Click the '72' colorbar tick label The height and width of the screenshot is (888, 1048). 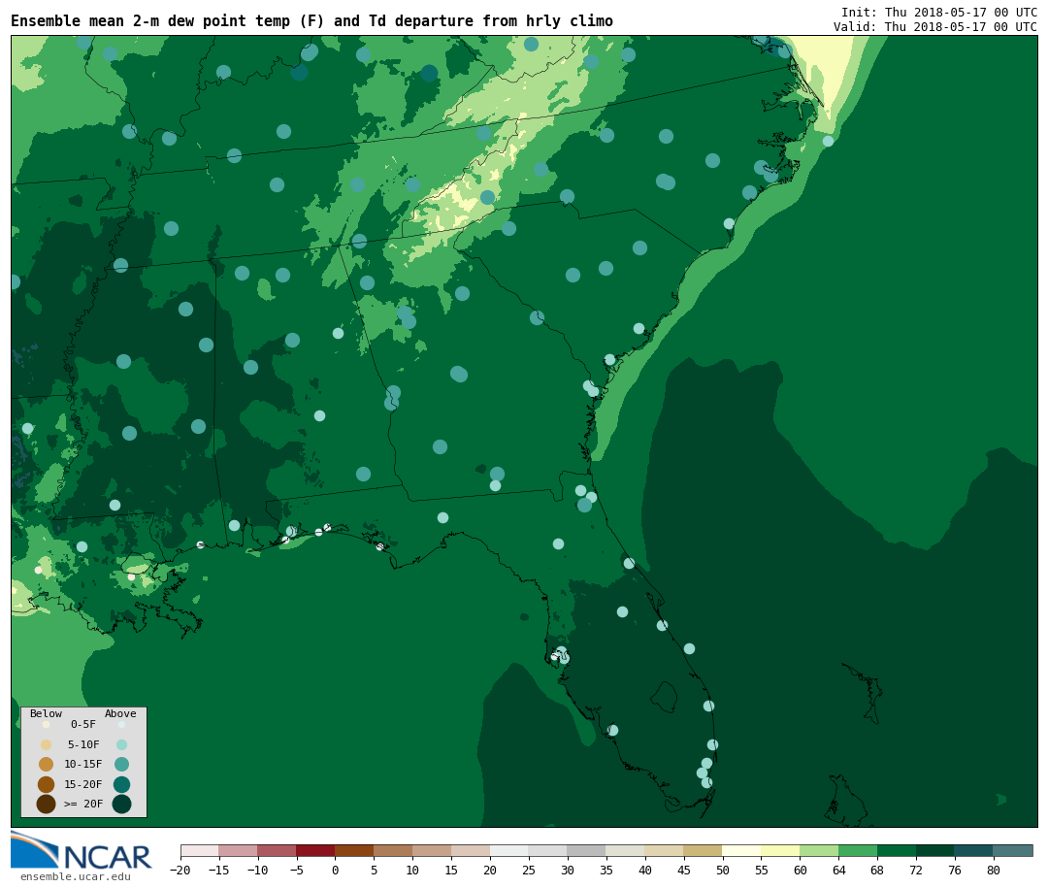(x=916, y=870)
